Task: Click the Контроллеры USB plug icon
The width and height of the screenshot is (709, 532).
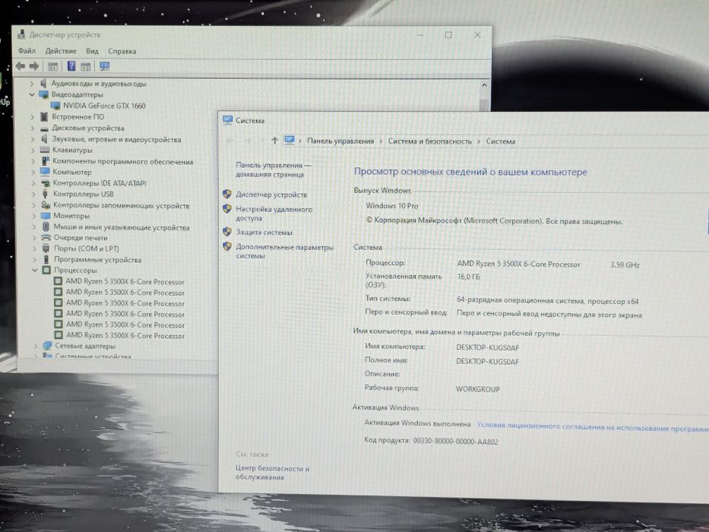Action: click(46, 194)
